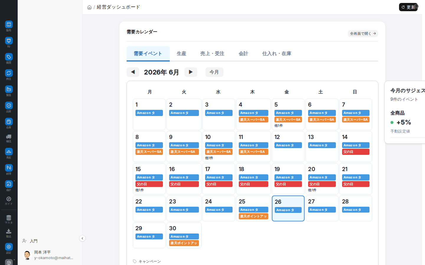Select the June 30 calendar cell
The width and height of the screenshot is (425, 265).
[184, 235]
